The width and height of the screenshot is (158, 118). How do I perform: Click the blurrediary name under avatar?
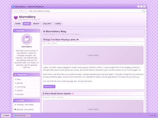[x=27, y=47]
